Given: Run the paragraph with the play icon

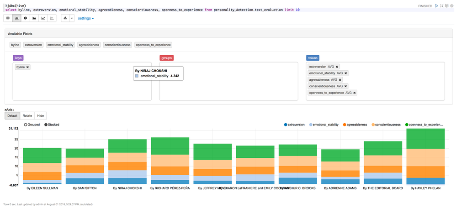Looking at the screenshot, I should 436,5.
